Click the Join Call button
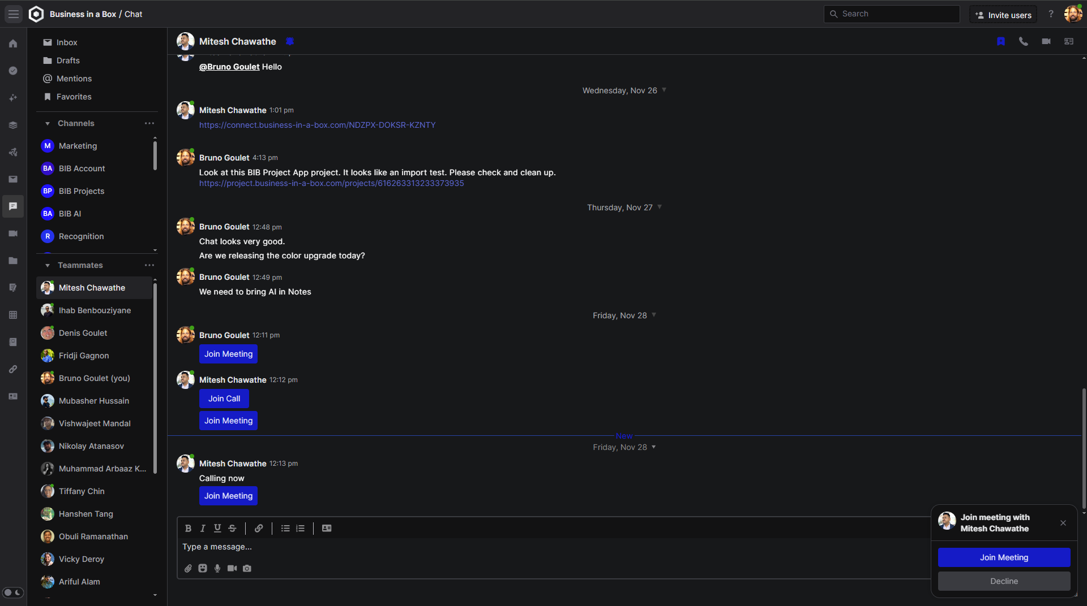 pyautogui.click(x=224, y=399)
